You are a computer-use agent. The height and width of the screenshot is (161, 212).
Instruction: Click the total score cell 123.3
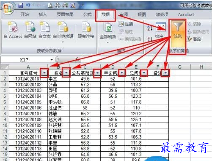pyautogui.click(x=136, y=96)
